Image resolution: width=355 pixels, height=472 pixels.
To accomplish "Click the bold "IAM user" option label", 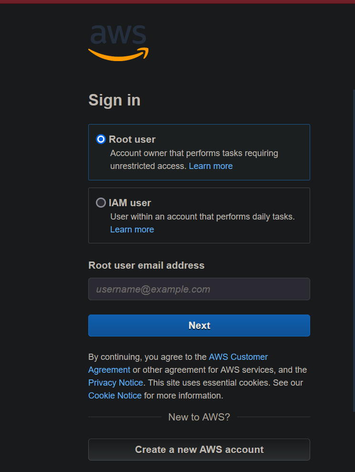I will click(x=130, y=203).
